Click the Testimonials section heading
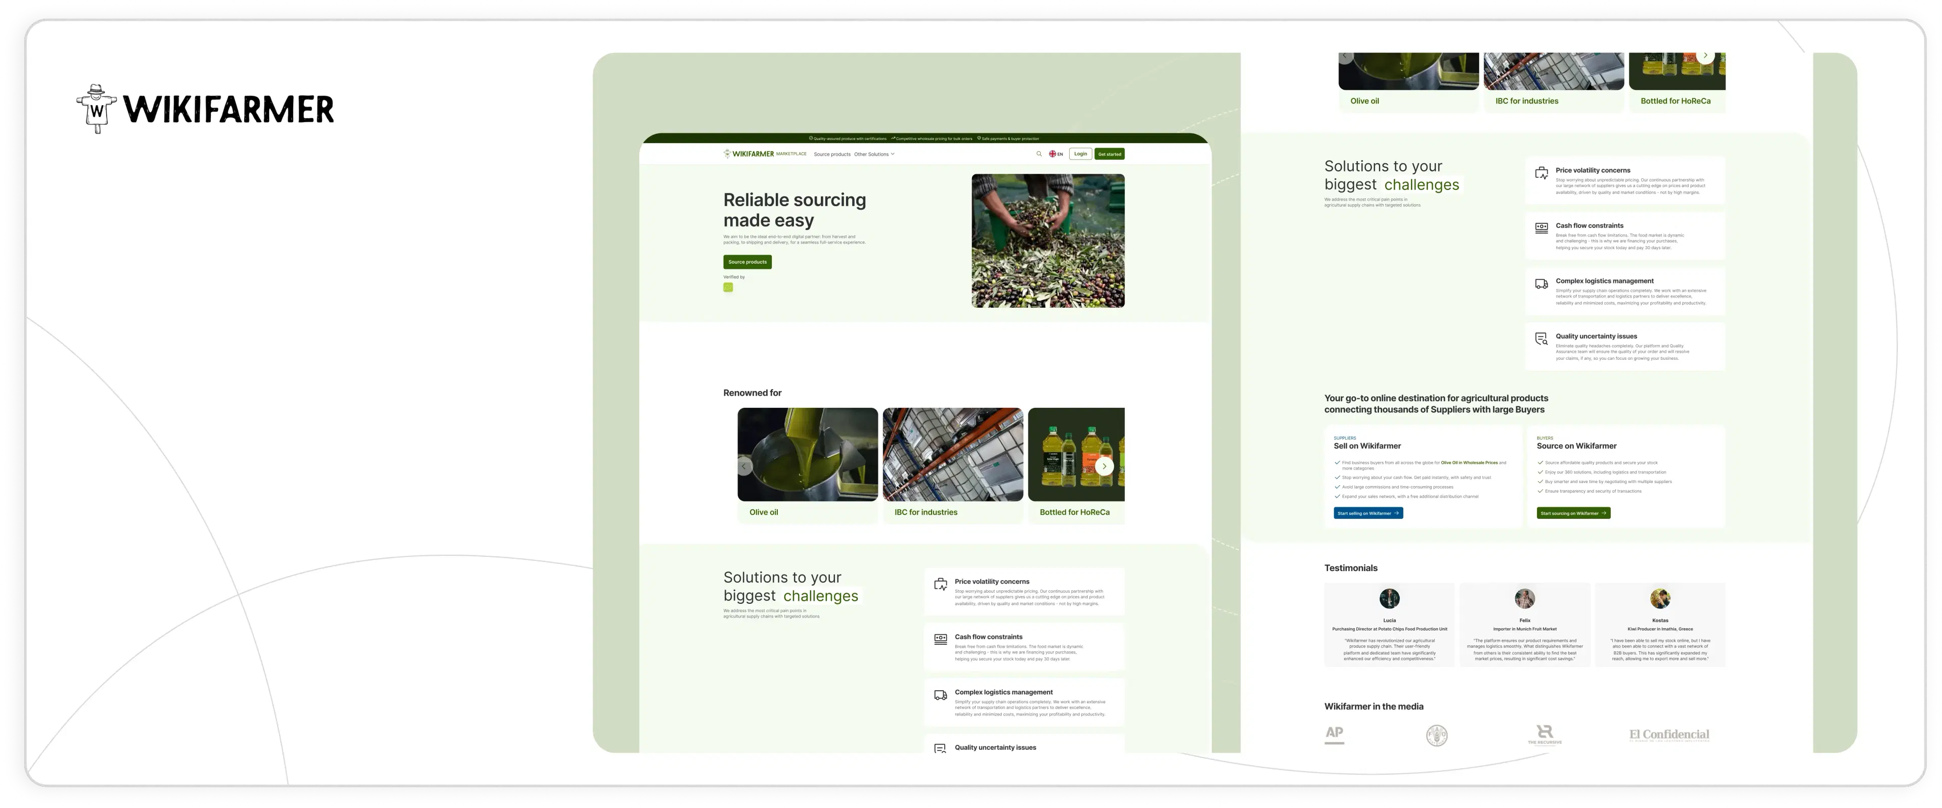Screen dimensions: 1942x808 click(x=1351, y=568)
